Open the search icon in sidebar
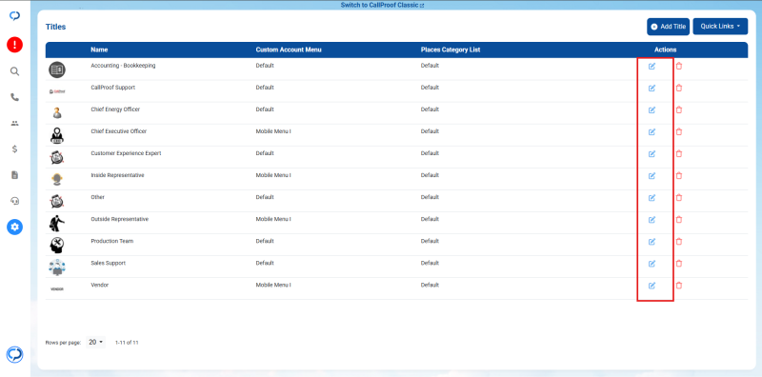The width and height of the screenshot is (762, 377). pyautogui.click(x=14, y=71)
